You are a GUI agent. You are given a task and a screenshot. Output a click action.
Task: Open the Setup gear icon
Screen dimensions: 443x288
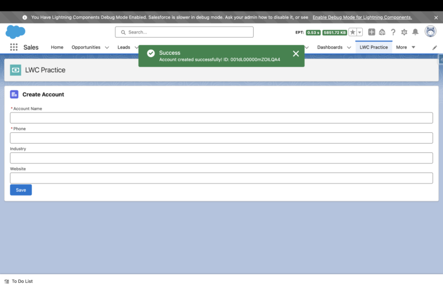point(404,32)
